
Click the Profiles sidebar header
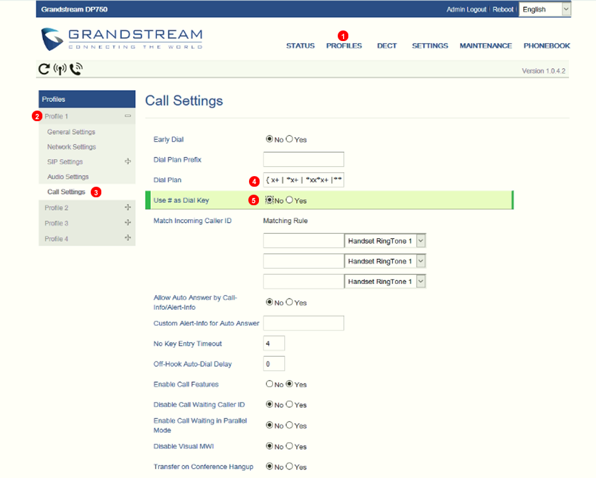coord(87,99)
